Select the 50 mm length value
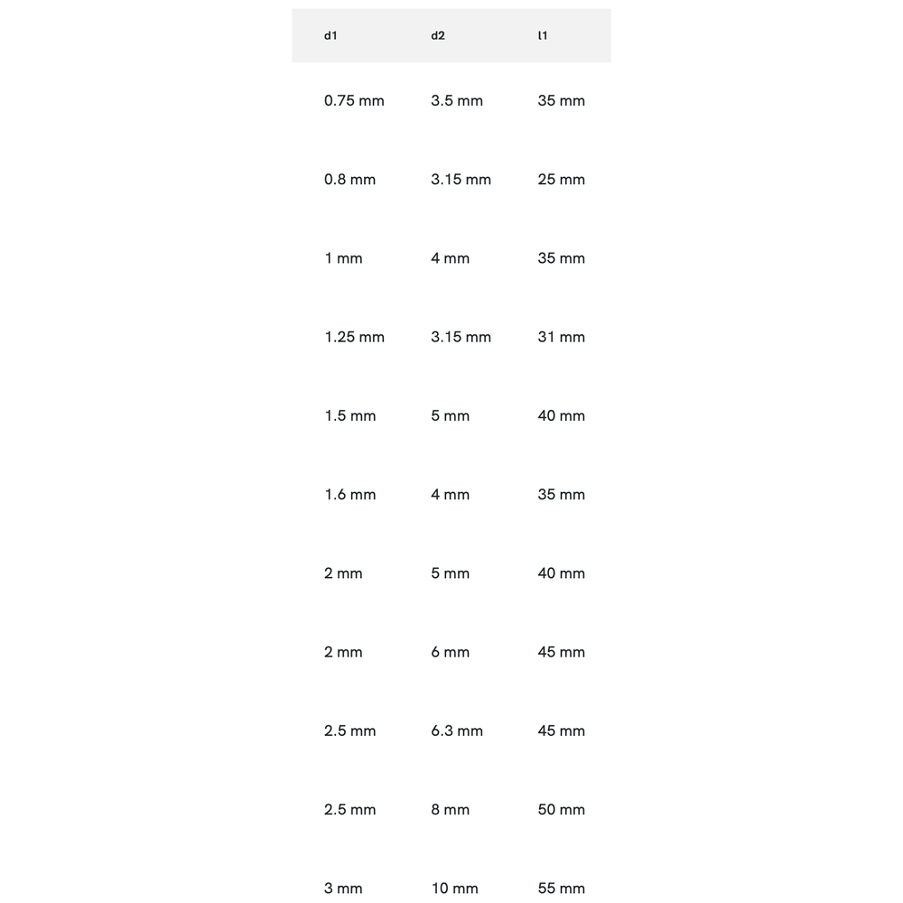 (561, 810)
